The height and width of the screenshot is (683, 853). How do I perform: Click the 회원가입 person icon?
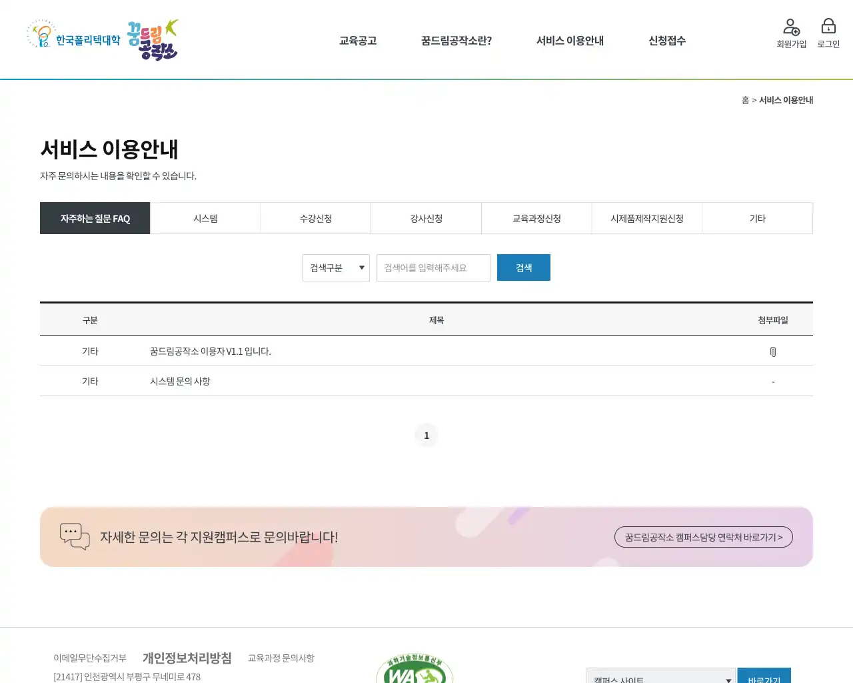tap(791, 27)
